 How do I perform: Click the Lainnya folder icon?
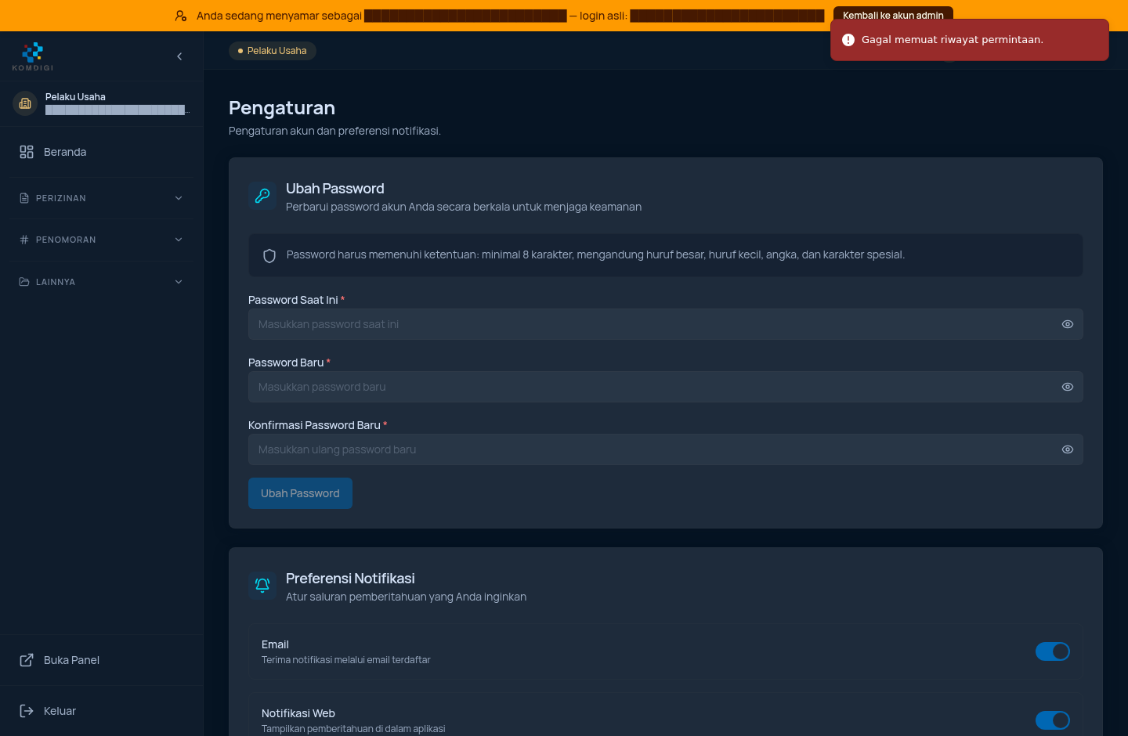pyautogui.click(x=24, y=282)
